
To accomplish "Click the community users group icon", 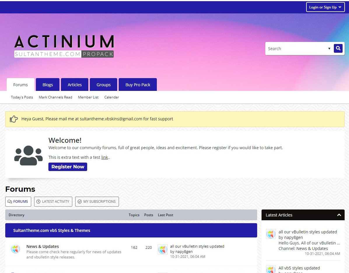I will [x=29, y=155].
